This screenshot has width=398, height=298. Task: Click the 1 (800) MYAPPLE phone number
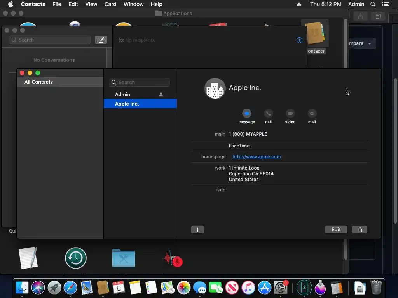point(248,134)
